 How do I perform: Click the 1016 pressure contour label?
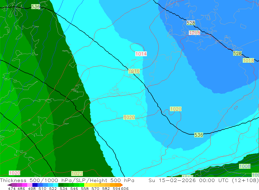coord(134,71)
